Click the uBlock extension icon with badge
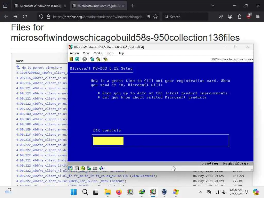 click(x=249, y=16)
